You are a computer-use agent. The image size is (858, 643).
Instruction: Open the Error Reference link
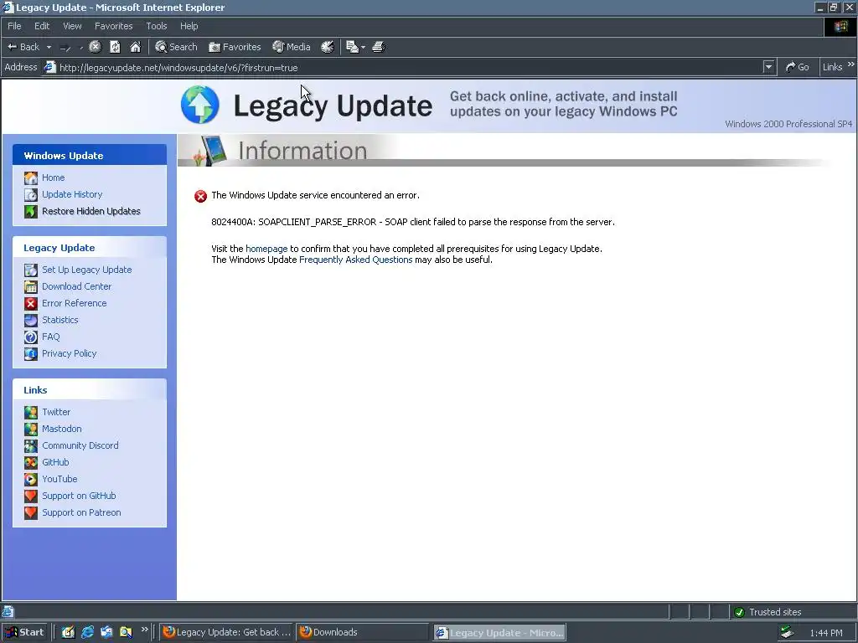pyautogui.click(x=75, y=303)
